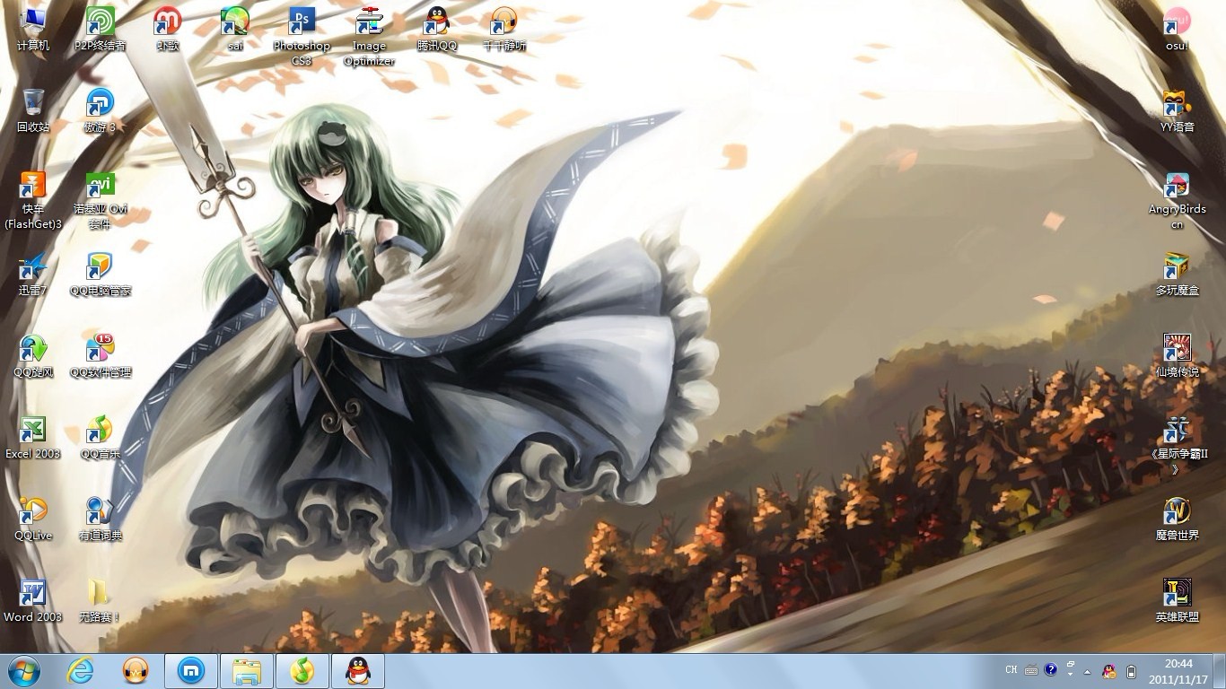
Task: Select the sai desktop shortcut
Action: (235, 22)
